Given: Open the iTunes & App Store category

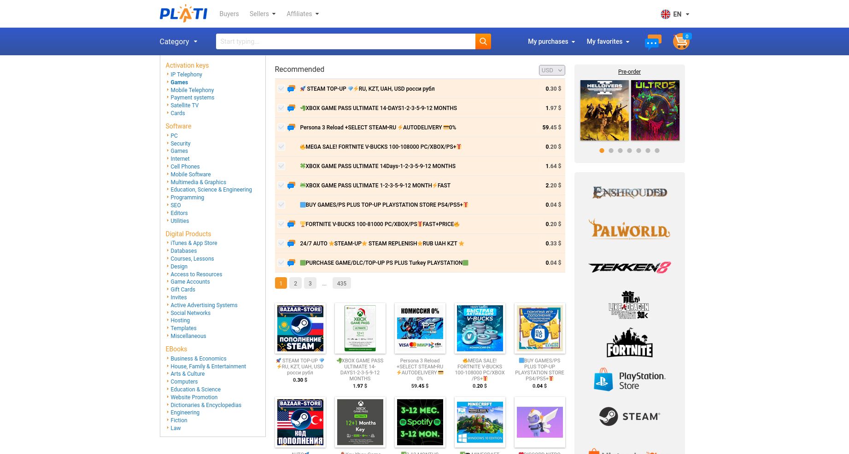Looking at the screenshot, I should [x=194, y=243].
